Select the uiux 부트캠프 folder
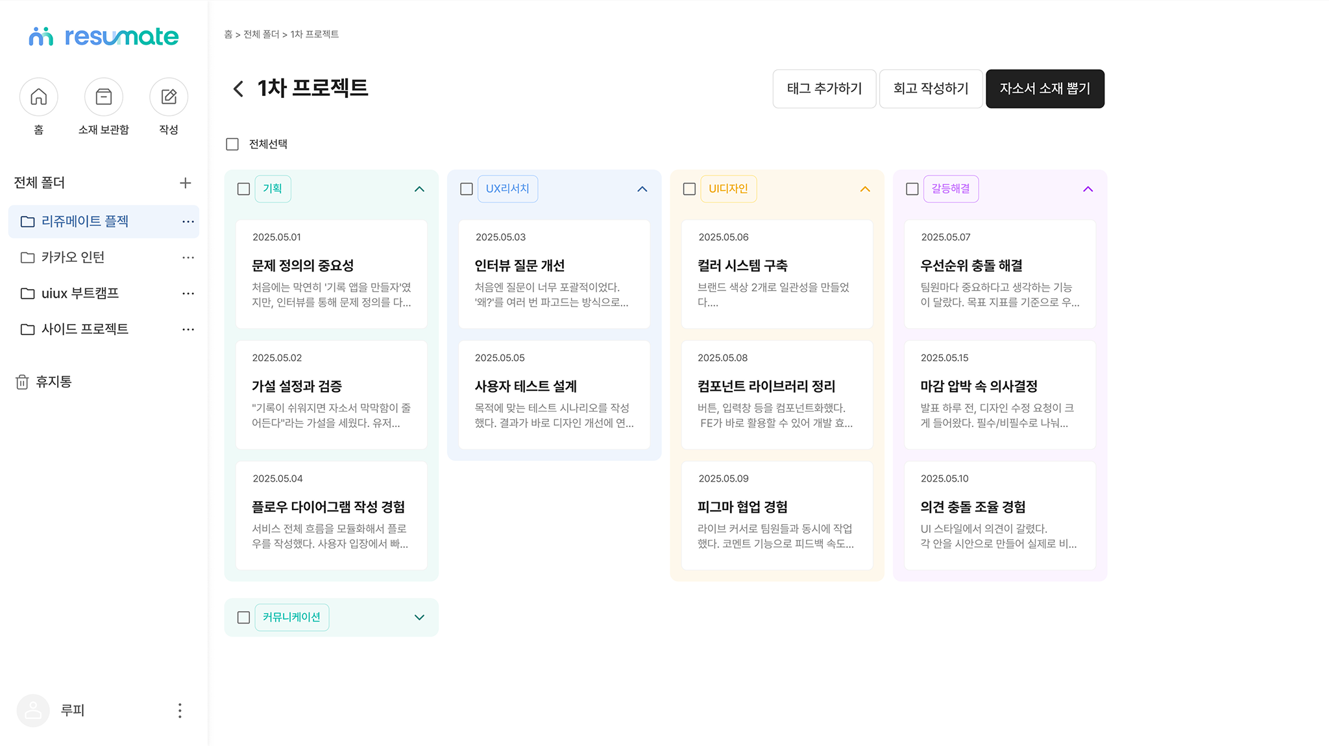 [x=80, y=293]
